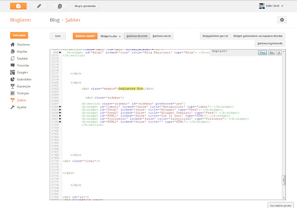
Task: Expand folded Followers1 widget arrow
Action: (60, 119)
